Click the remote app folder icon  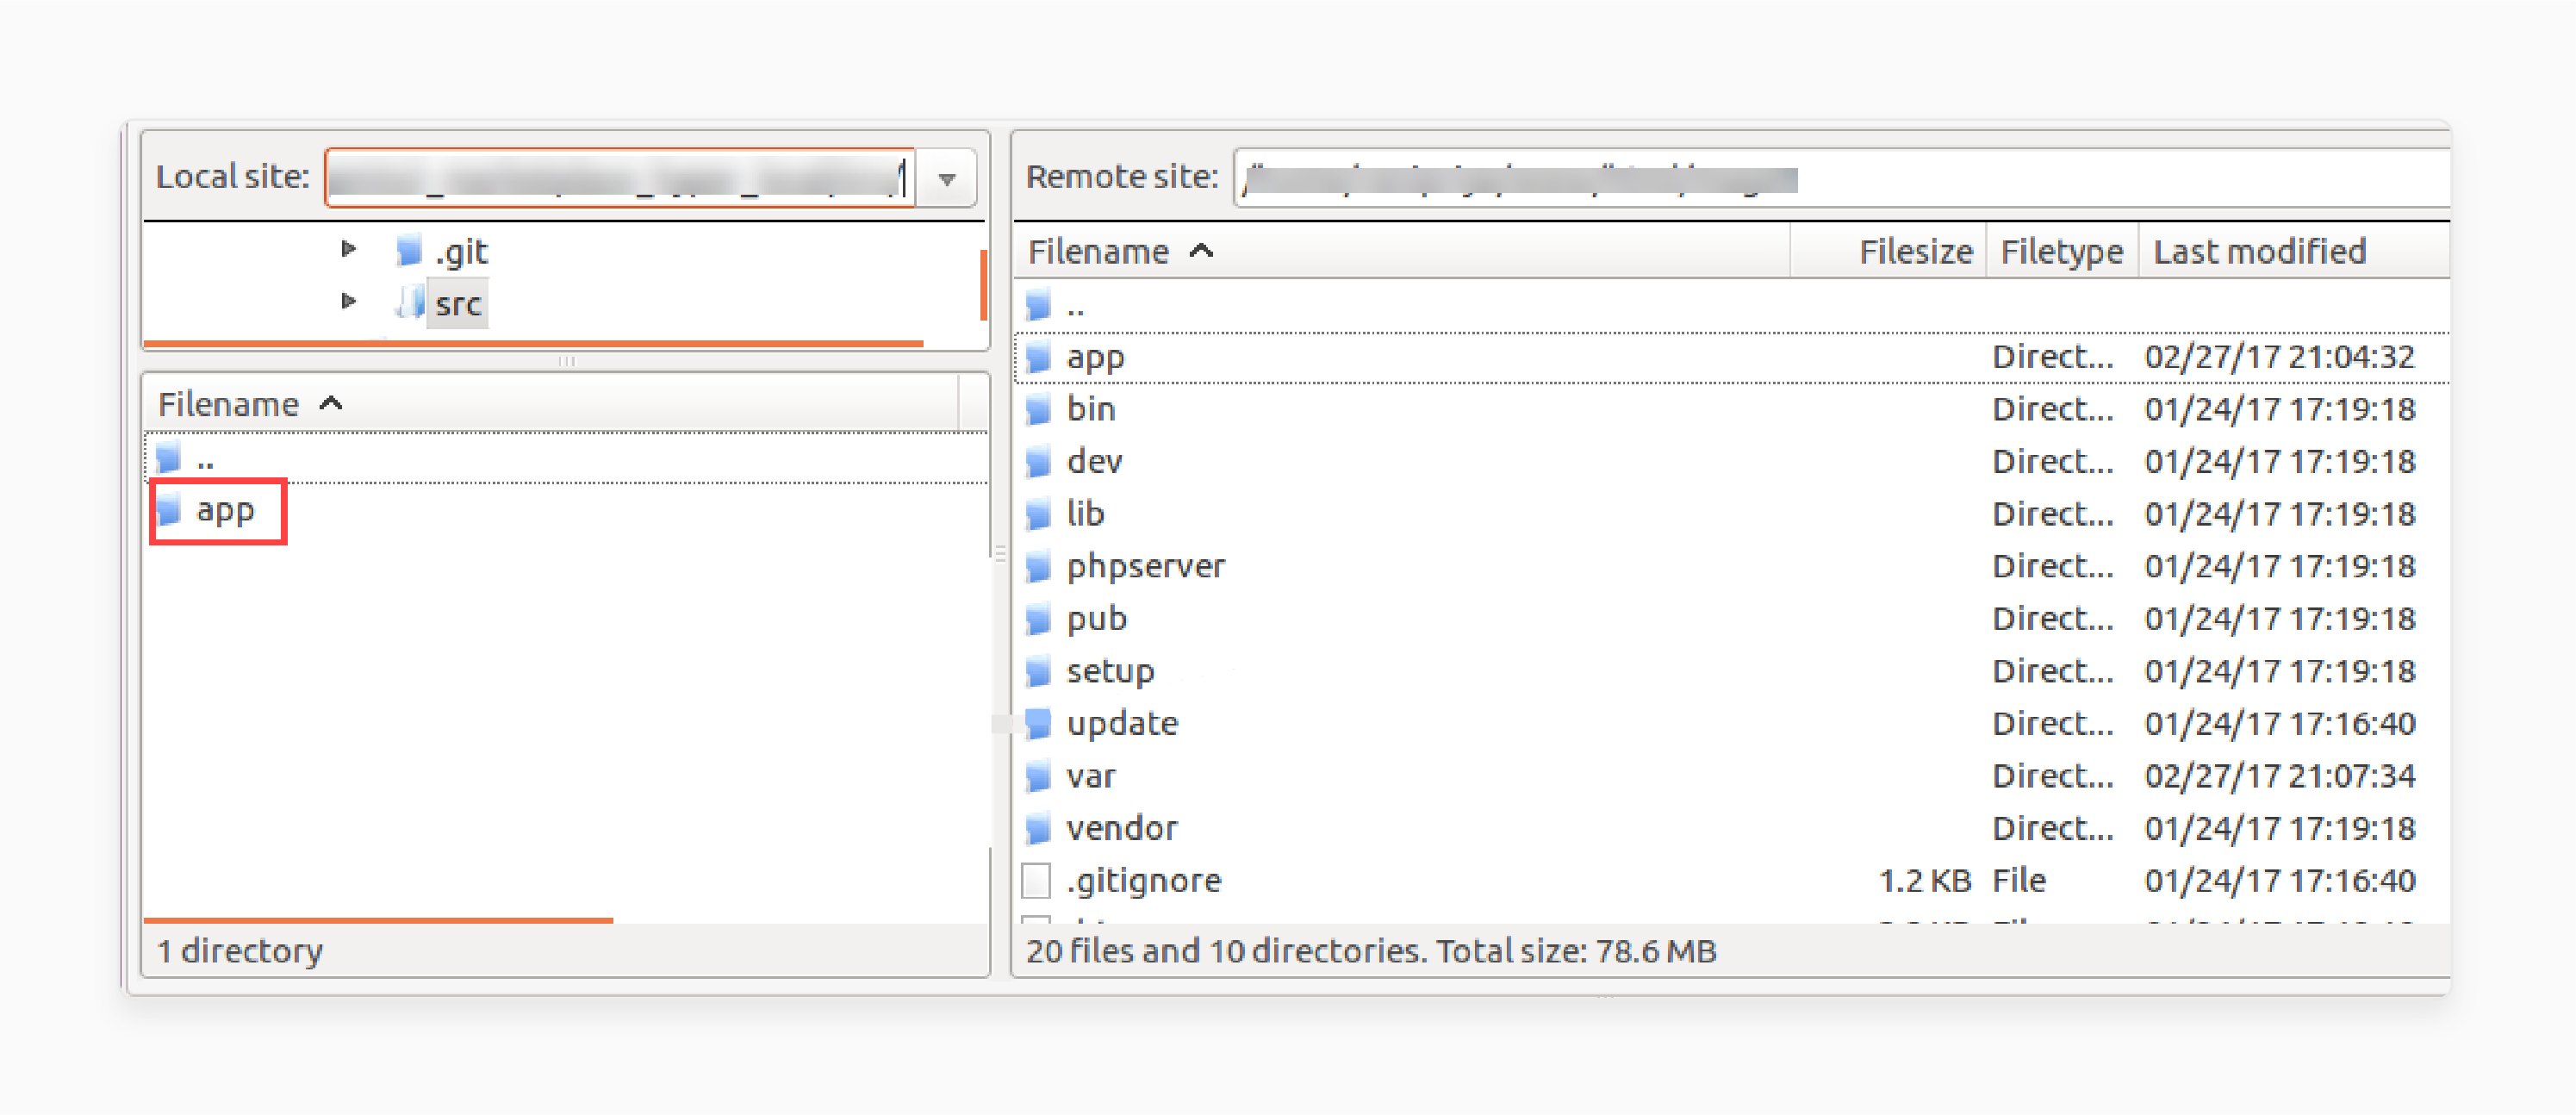click(x=1039, y=357)
